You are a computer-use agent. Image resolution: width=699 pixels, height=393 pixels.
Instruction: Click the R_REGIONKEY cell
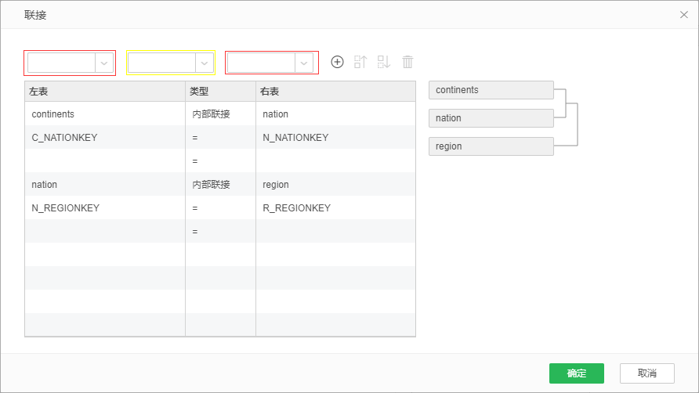(x=296, y=208)
